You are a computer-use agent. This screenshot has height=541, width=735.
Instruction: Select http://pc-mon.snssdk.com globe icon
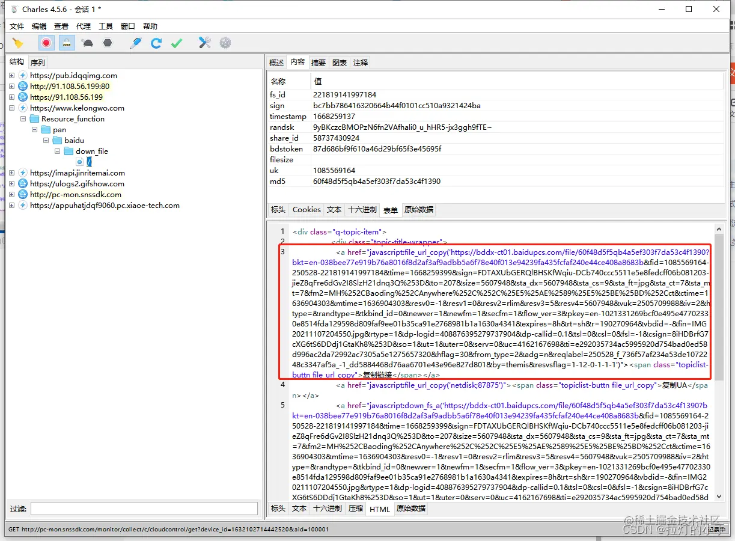[x=23, y=195]
